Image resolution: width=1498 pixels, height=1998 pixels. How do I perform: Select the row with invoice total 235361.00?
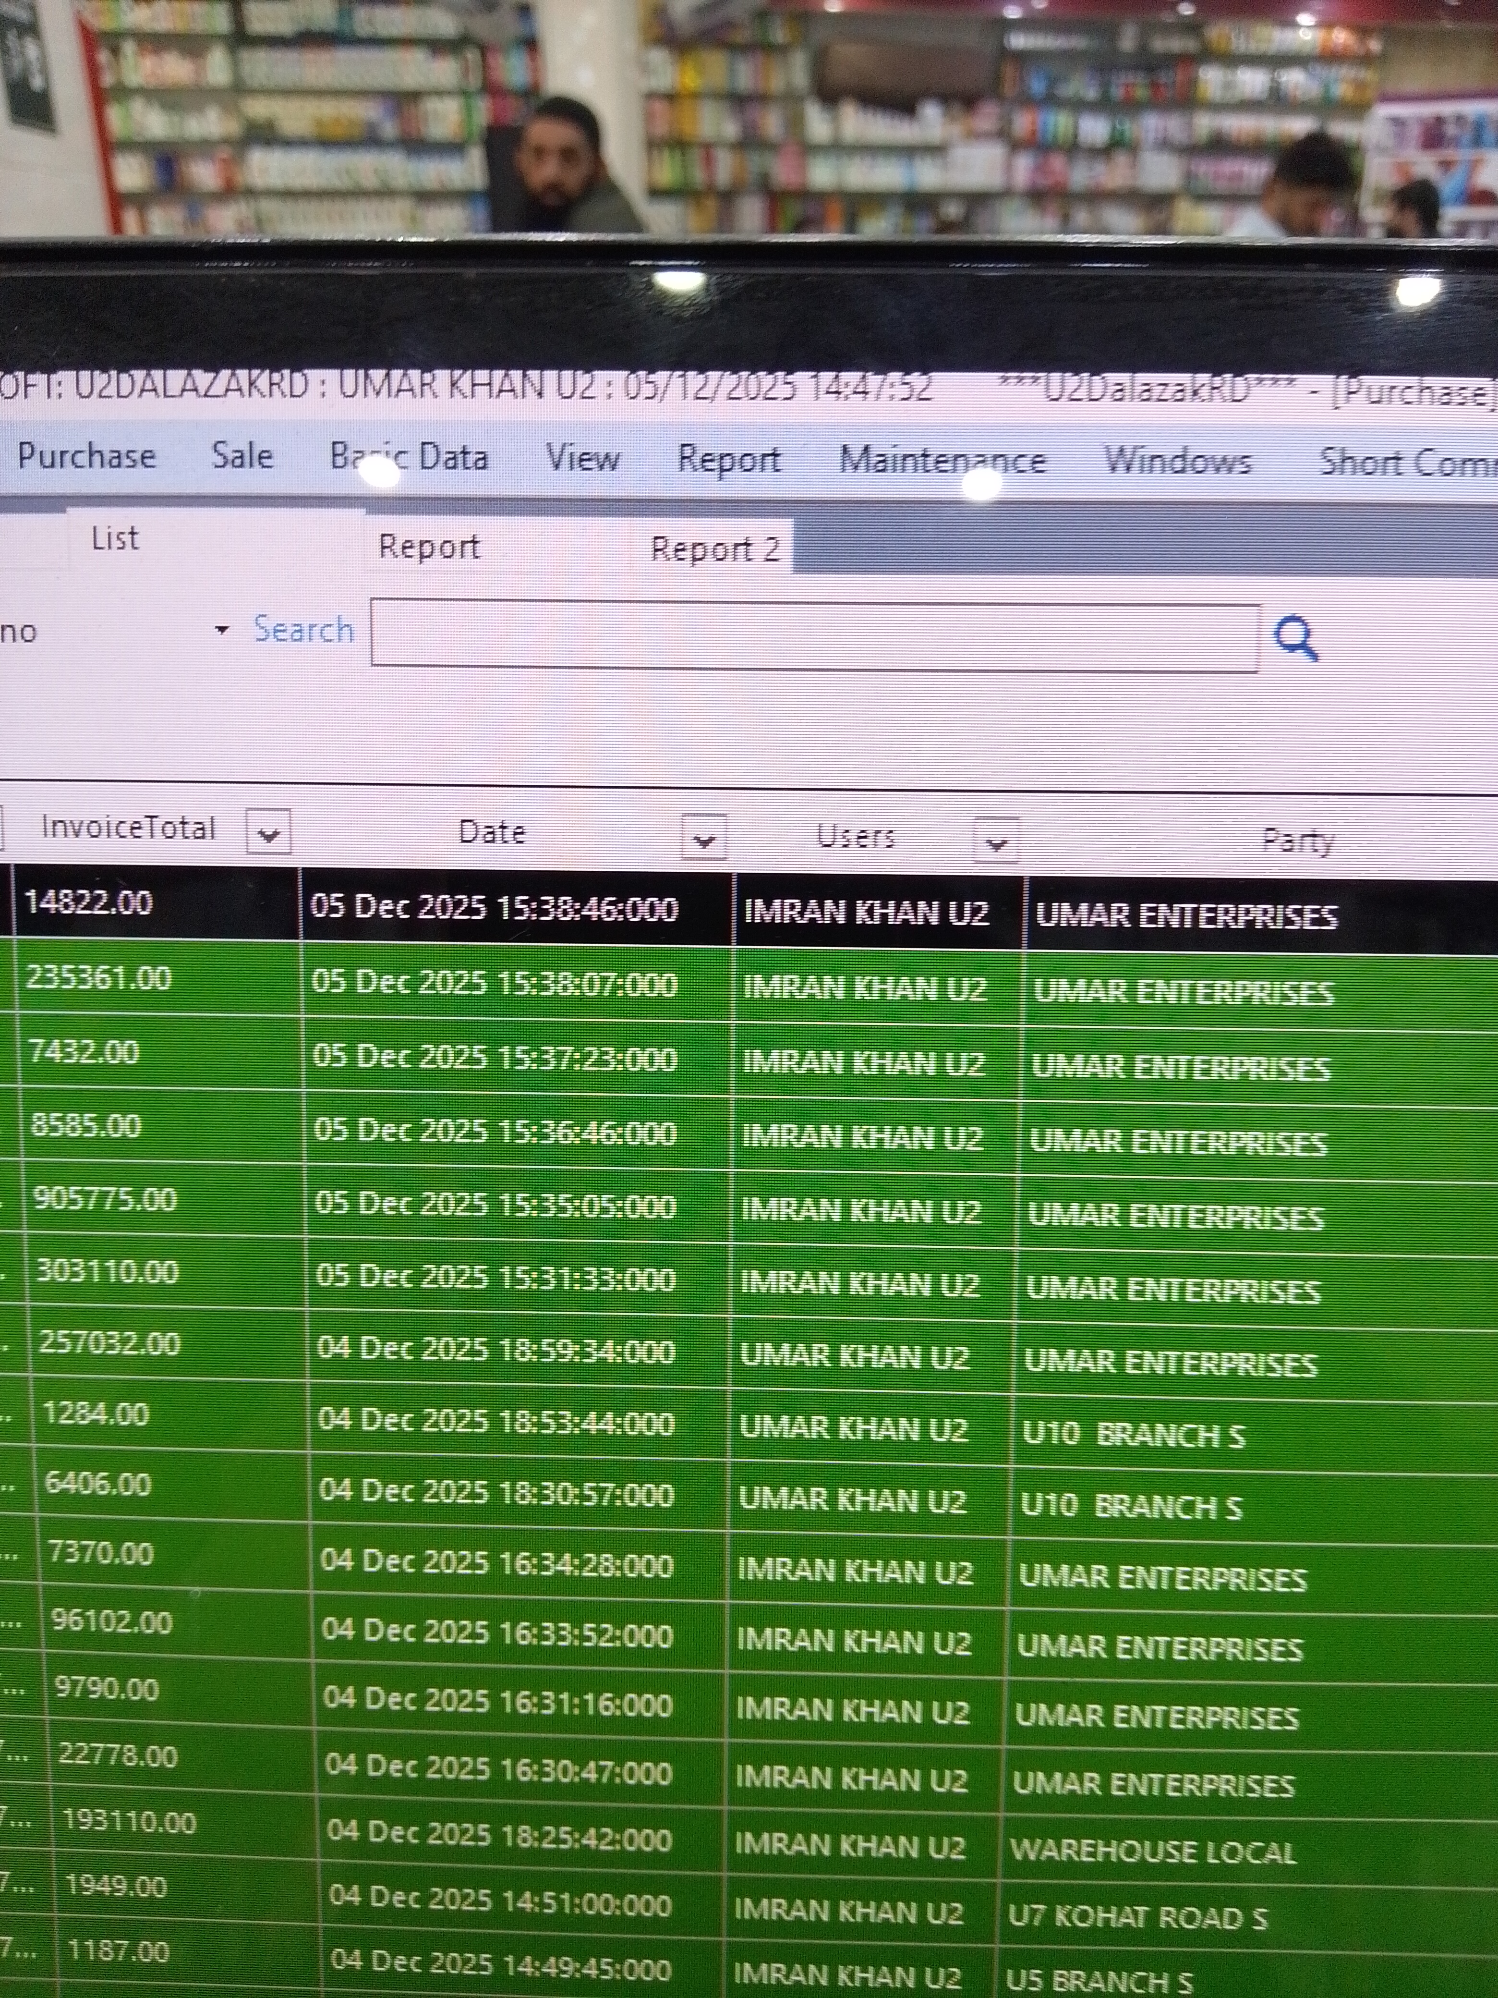(98, 978)
